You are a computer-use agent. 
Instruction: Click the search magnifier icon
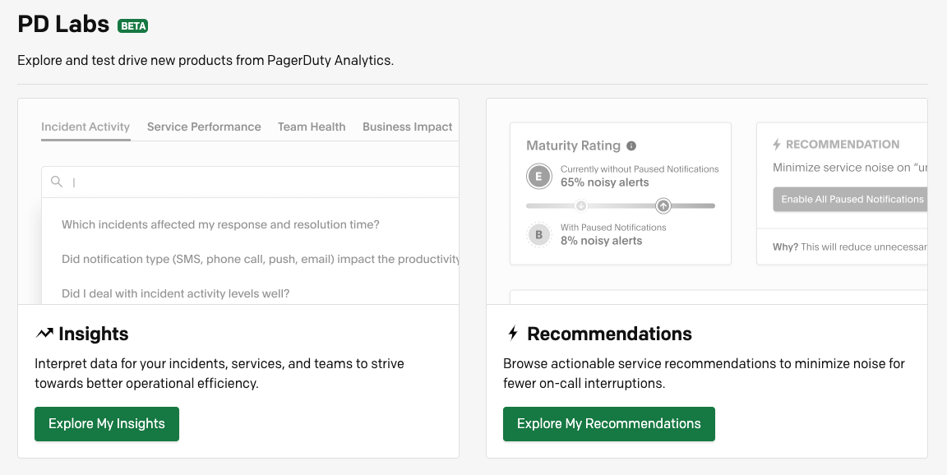(57, 182)
